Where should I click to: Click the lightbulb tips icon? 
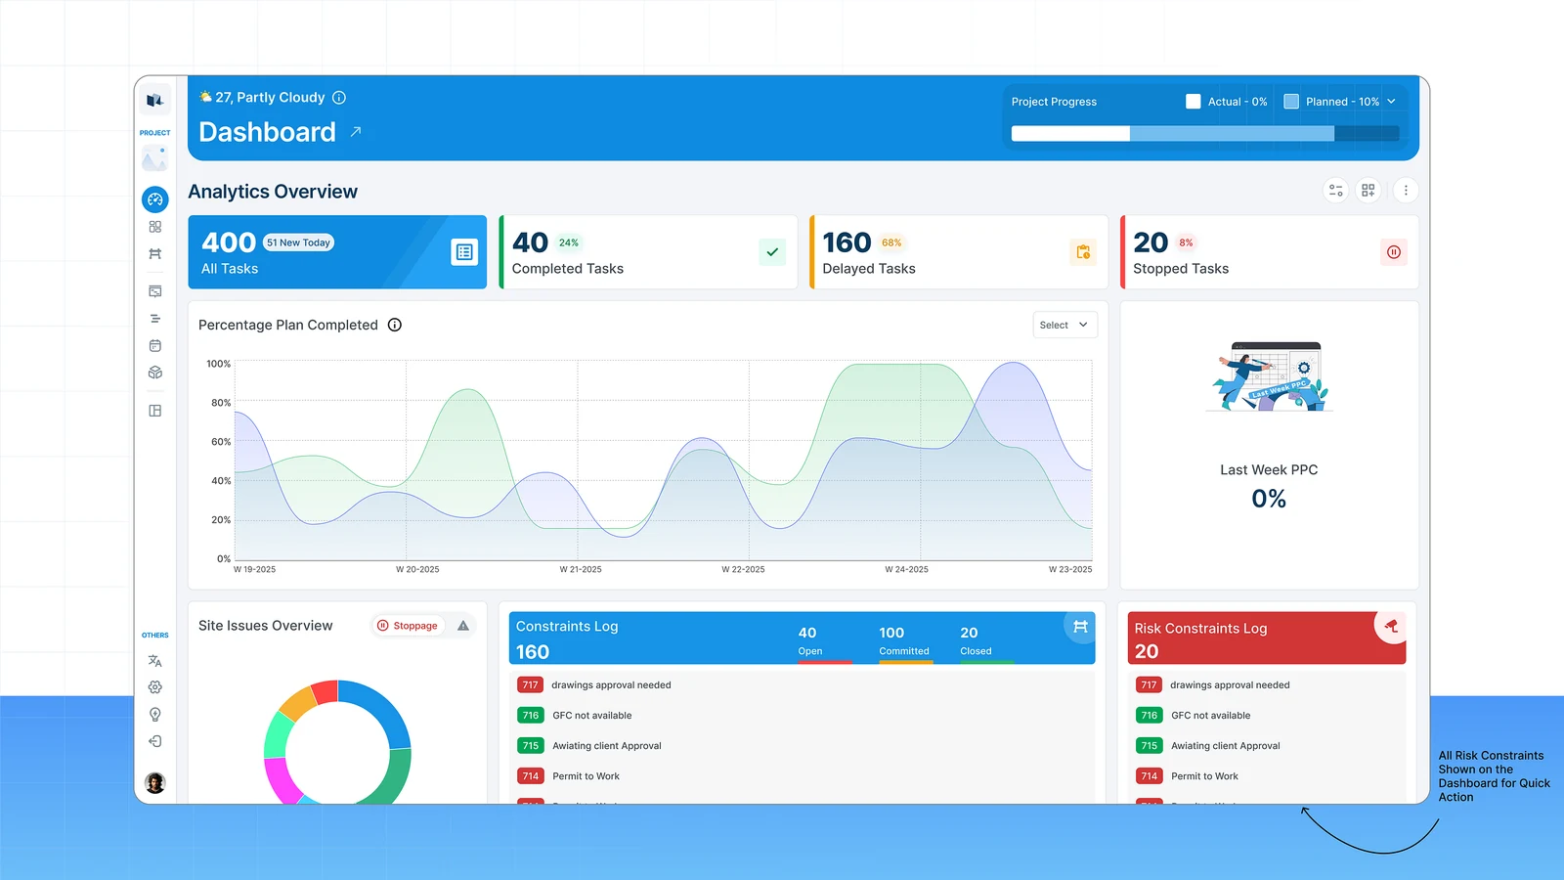coord(154,715)
